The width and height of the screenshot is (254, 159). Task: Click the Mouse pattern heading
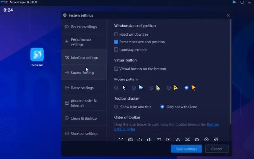(x=126, y=79)
